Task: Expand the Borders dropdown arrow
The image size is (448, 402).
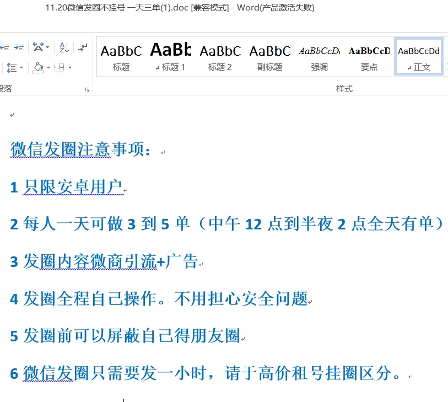Action: pyautogui.click(x=70, y=68)
